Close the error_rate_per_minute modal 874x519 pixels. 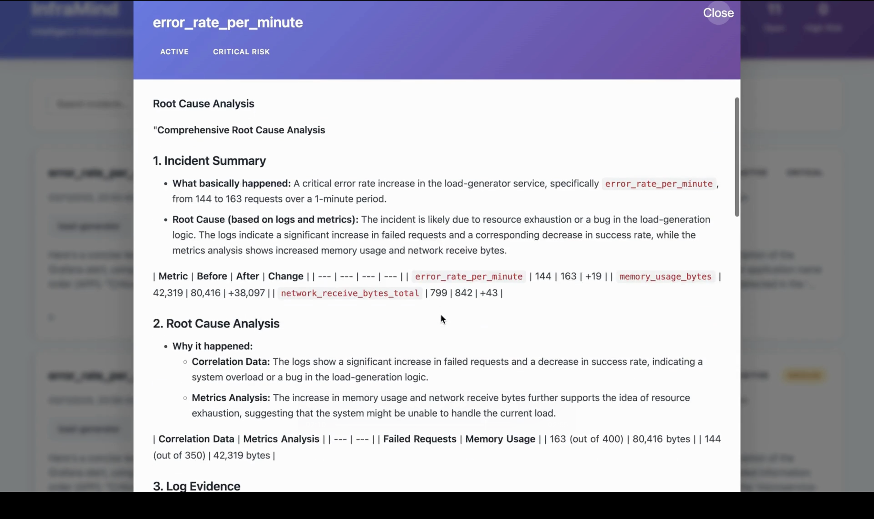(718, 13)
